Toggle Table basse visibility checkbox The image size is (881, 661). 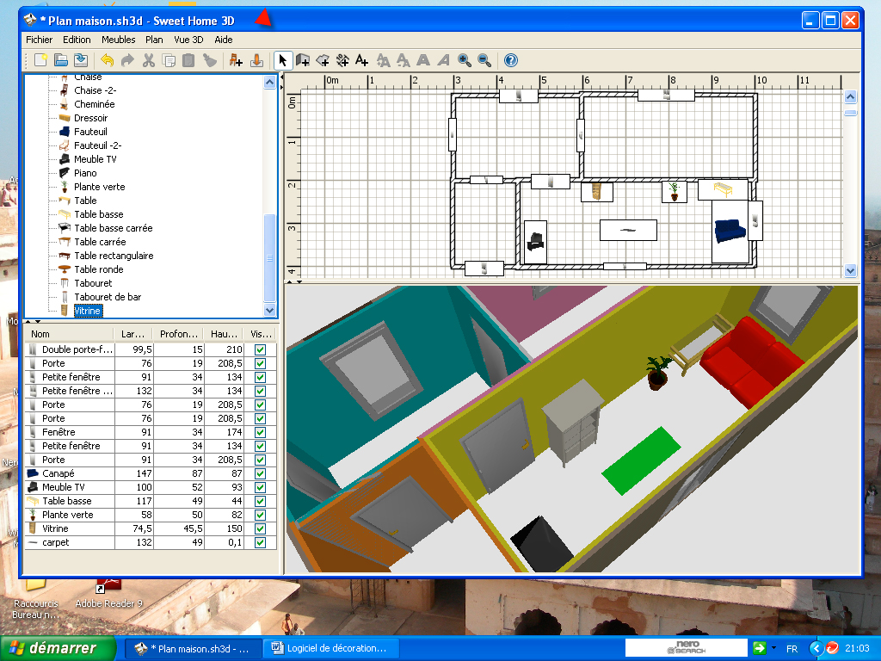260,501
